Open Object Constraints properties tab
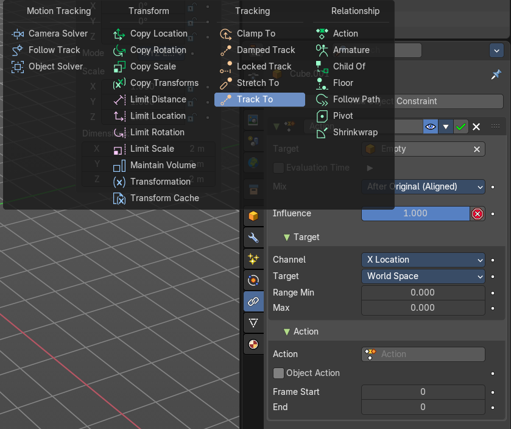511x429 pixels. coord(253,302)
